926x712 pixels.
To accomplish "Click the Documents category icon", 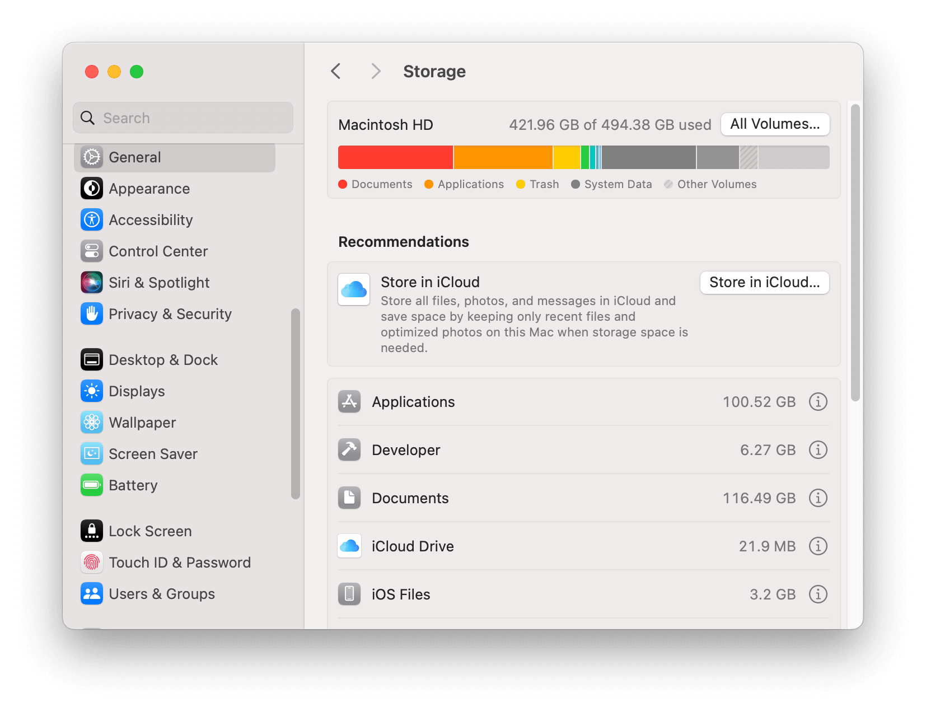I will click(349, 498).
